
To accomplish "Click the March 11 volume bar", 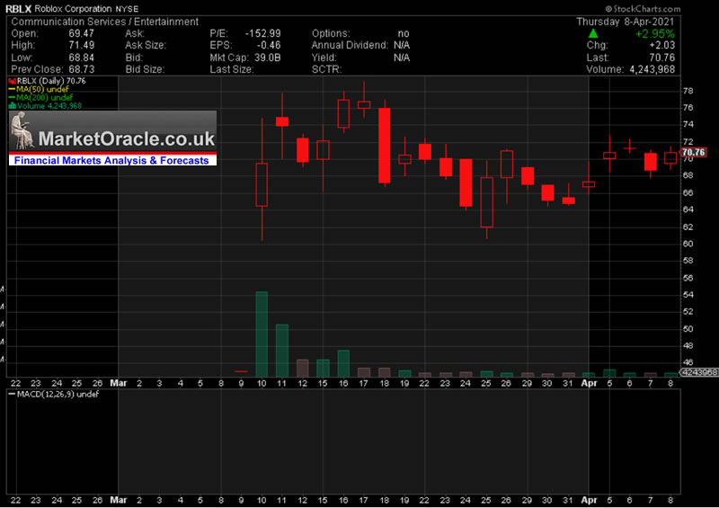I will click(282, 351).
